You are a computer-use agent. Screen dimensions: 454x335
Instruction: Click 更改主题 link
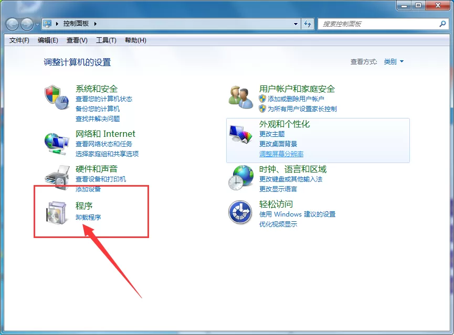click(x=272, y=134)
